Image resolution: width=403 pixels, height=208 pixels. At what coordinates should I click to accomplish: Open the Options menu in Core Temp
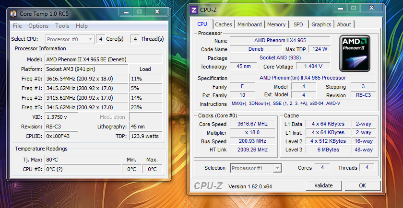(x=38, y=26)
